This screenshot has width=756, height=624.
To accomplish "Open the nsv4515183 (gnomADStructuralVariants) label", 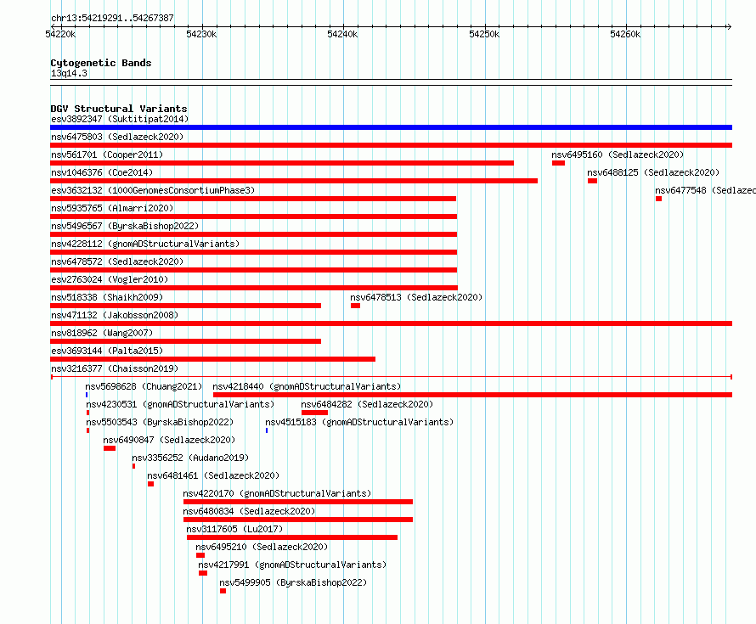I will pyautogui.click(x=359, y=422).
